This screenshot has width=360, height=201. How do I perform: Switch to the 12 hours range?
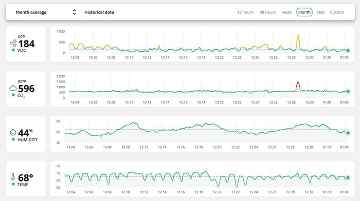tap(245, 12)
